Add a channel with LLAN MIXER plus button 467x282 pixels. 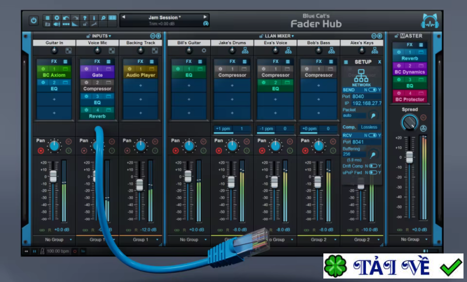(x=380, y=36)
